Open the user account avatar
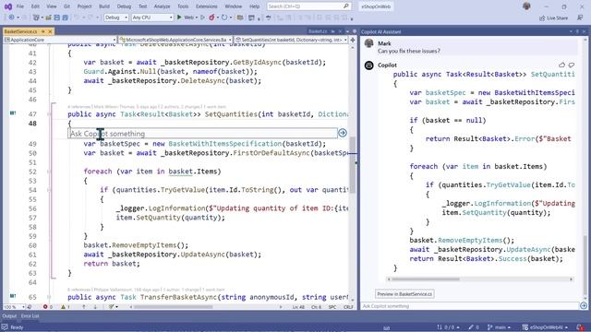This screenshot has width=591, height=332. pyautogui.click(x=526, y=6)
